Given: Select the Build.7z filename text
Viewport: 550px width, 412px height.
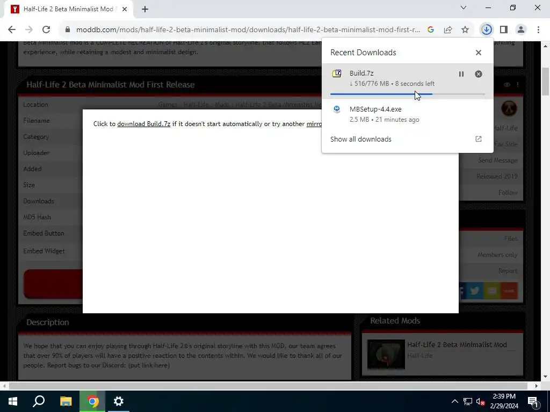Looking at the screenshot, I should [x=361, y=73].
